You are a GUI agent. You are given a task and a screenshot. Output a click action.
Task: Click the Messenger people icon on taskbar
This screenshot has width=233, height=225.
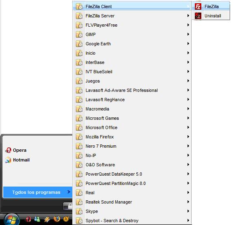click(x=37, y=219)
